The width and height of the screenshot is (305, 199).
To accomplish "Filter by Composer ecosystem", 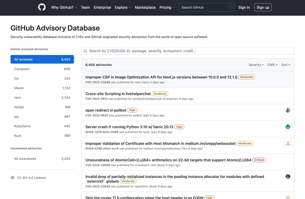I will [x=42, y=69].
